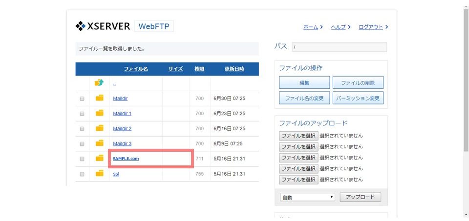The width and height of the screenshot is (469, 221).
Task: Open the ssl folder link
Action: click(x=116, y=174)
